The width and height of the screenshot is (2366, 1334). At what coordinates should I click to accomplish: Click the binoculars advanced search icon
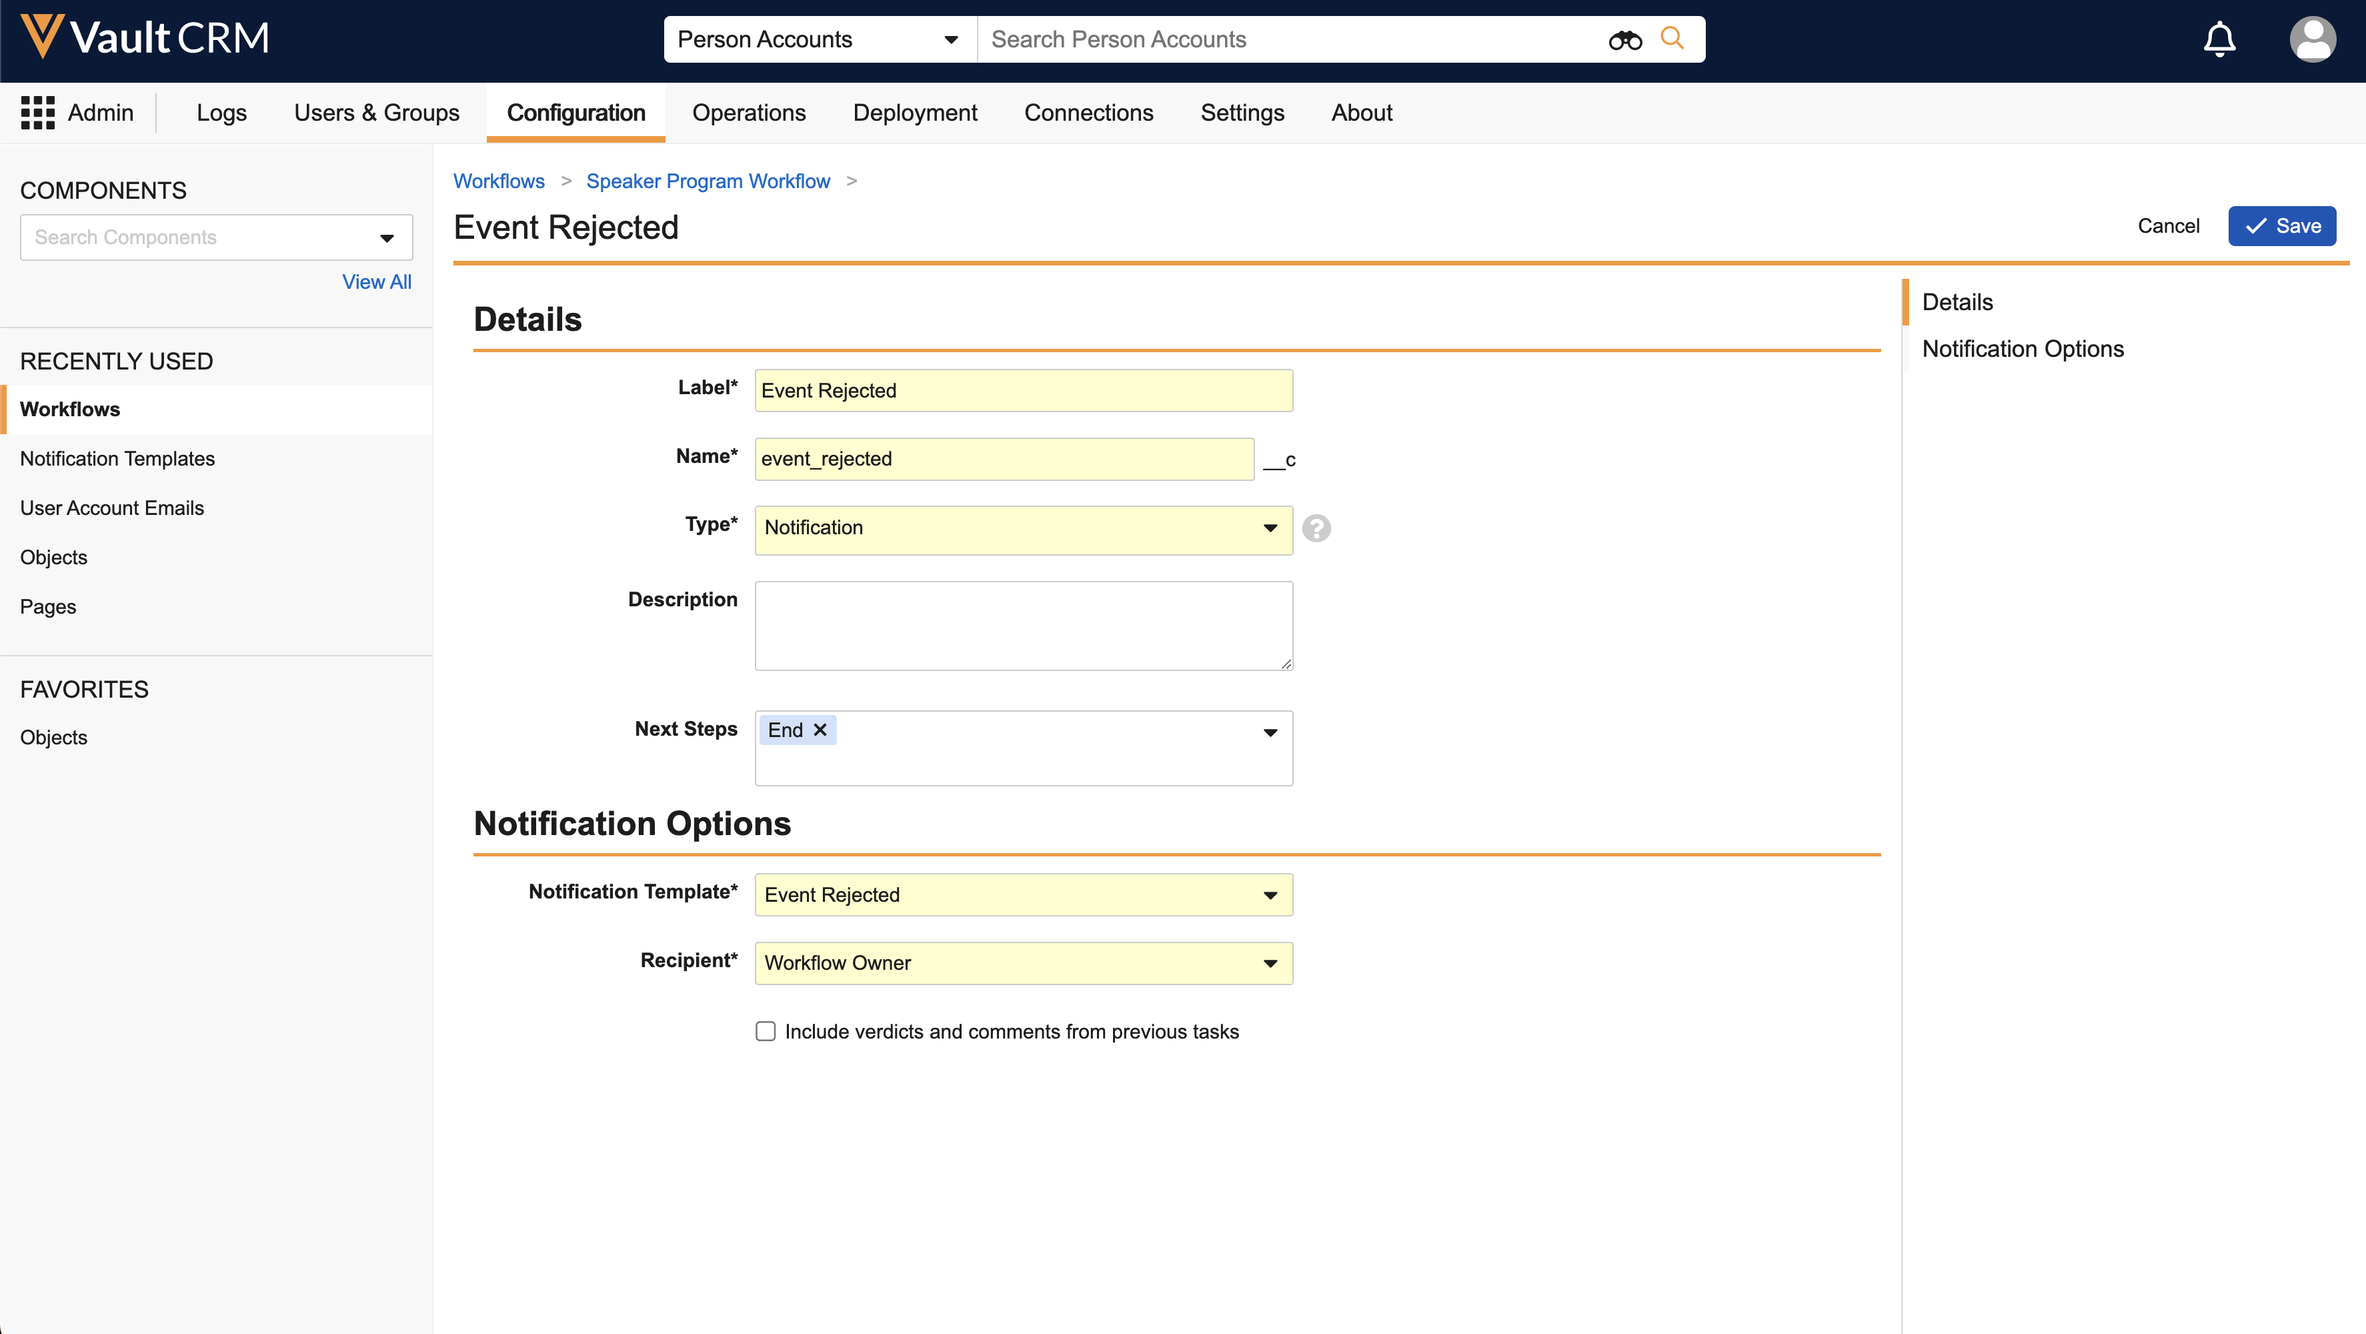tap(1624, 39)
